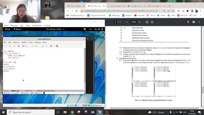Print the PDF document
Image resolution: width=204 pixels, height=115 pixels.
click(193, 22)
